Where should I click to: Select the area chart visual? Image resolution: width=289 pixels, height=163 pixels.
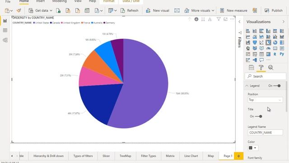(x=255, y=37)
